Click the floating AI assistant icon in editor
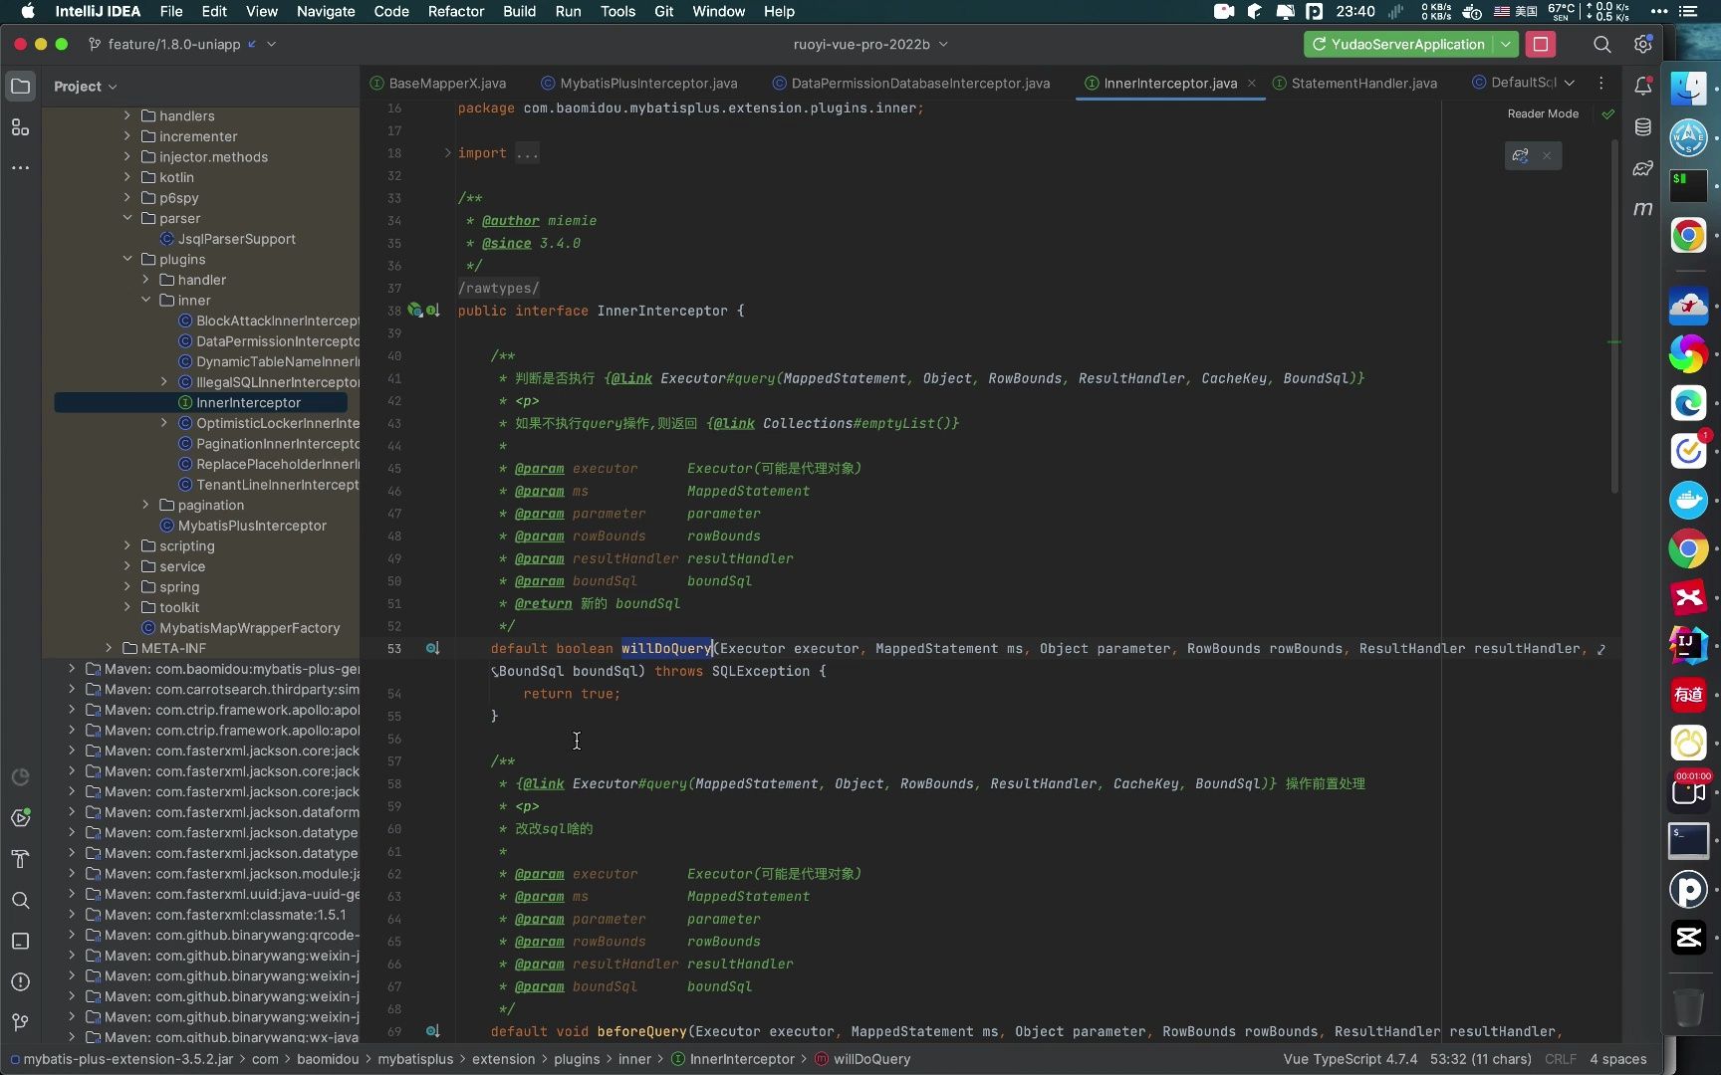The image size is (1721, 1075). [1520, 155]
